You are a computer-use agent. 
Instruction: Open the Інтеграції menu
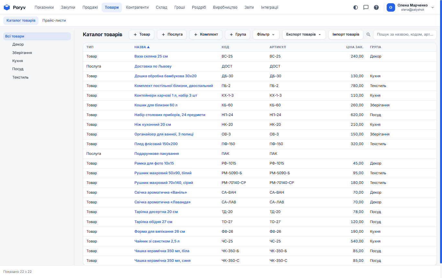[270, 7]
